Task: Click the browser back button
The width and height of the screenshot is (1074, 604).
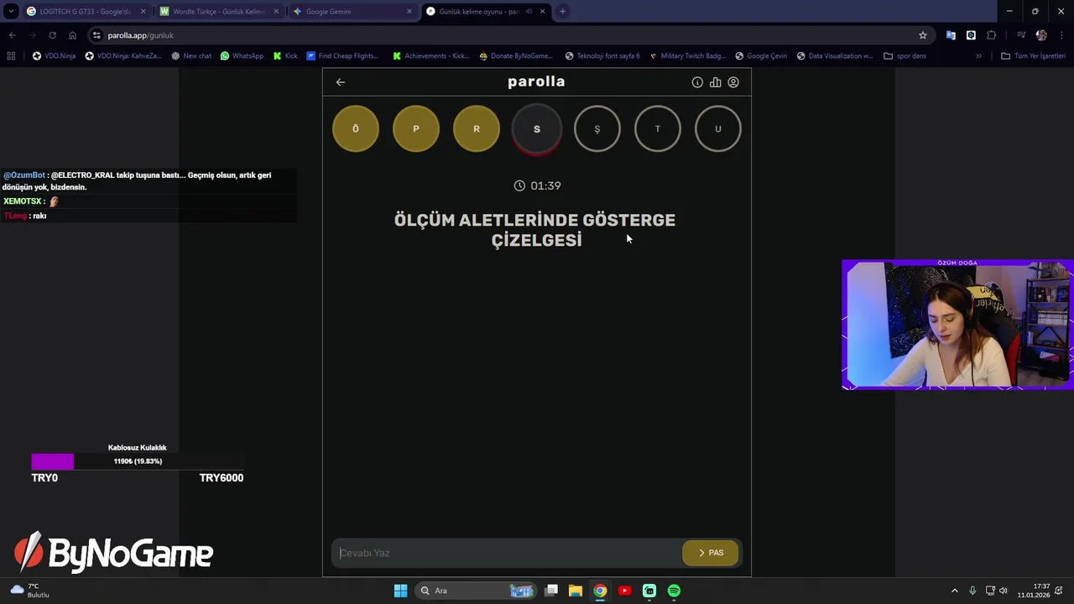Action: [12, 35]
